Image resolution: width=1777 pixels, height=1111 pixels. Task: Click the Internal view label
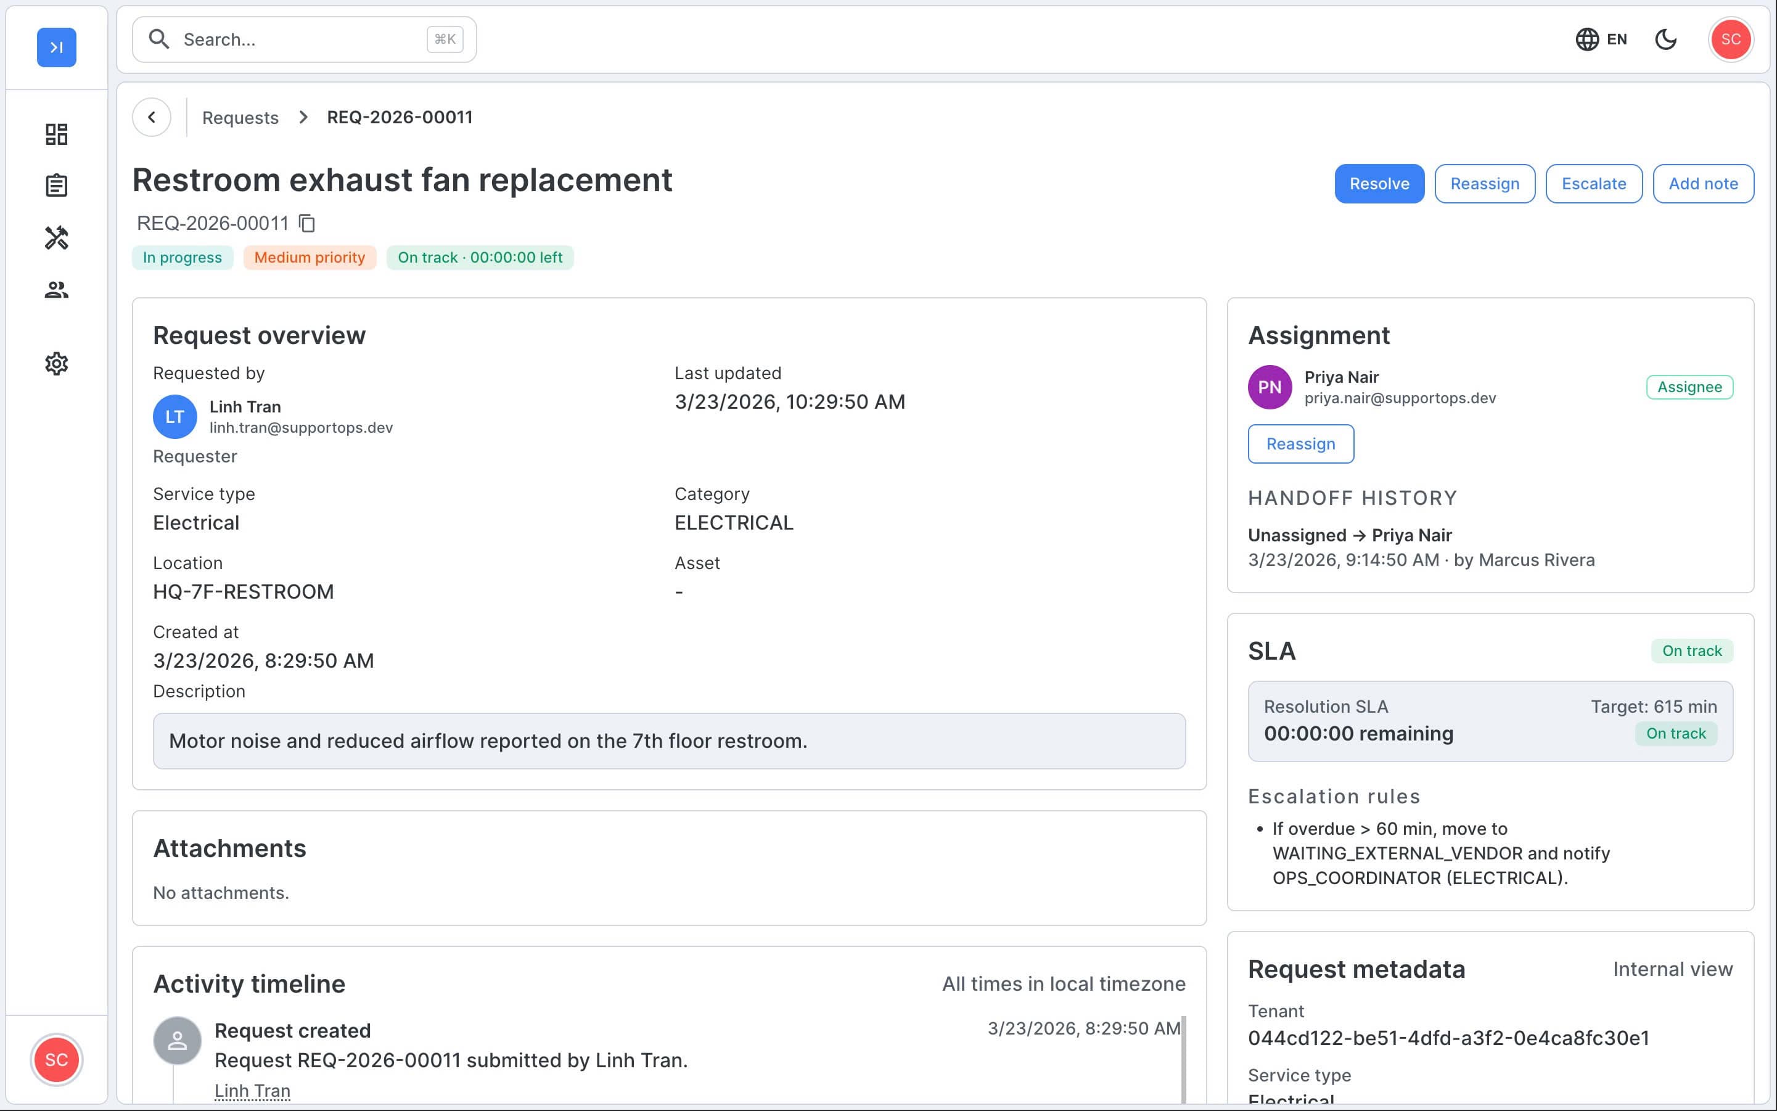click(x=1673, y=969)
